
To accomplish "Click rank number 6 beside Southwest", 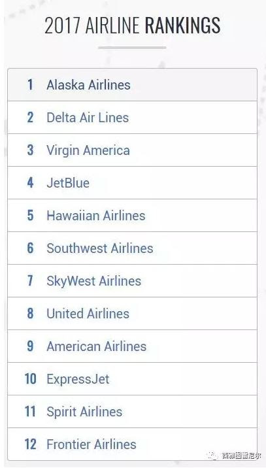I will (x=30, y=248).
